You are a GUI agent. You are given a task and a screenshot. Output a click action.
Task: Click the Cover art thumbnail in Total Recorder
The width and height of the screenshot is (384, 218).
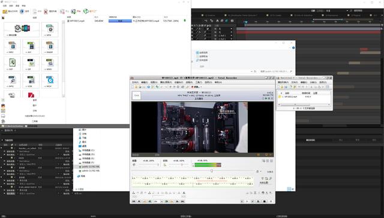point(137,95)
